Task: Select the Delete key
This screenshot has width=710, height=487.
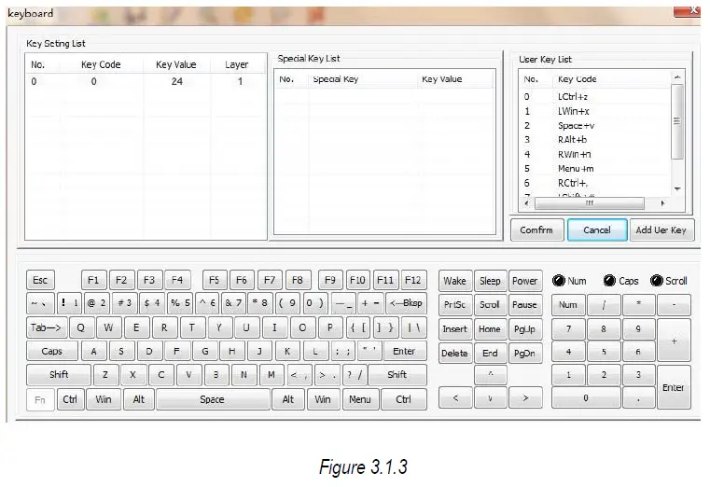Action: 455,353
